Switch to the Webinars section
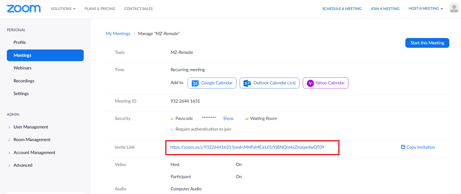This screenshot has width=461, height=194. (x=22, y=68)
